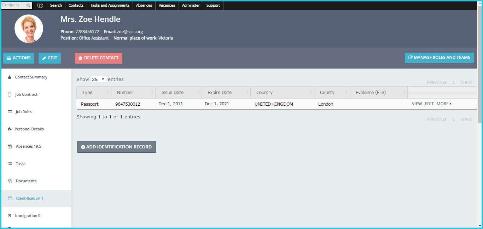Open the Vacancies menu
Viewport: 483px width, 229px height.
tap(167, 5)
